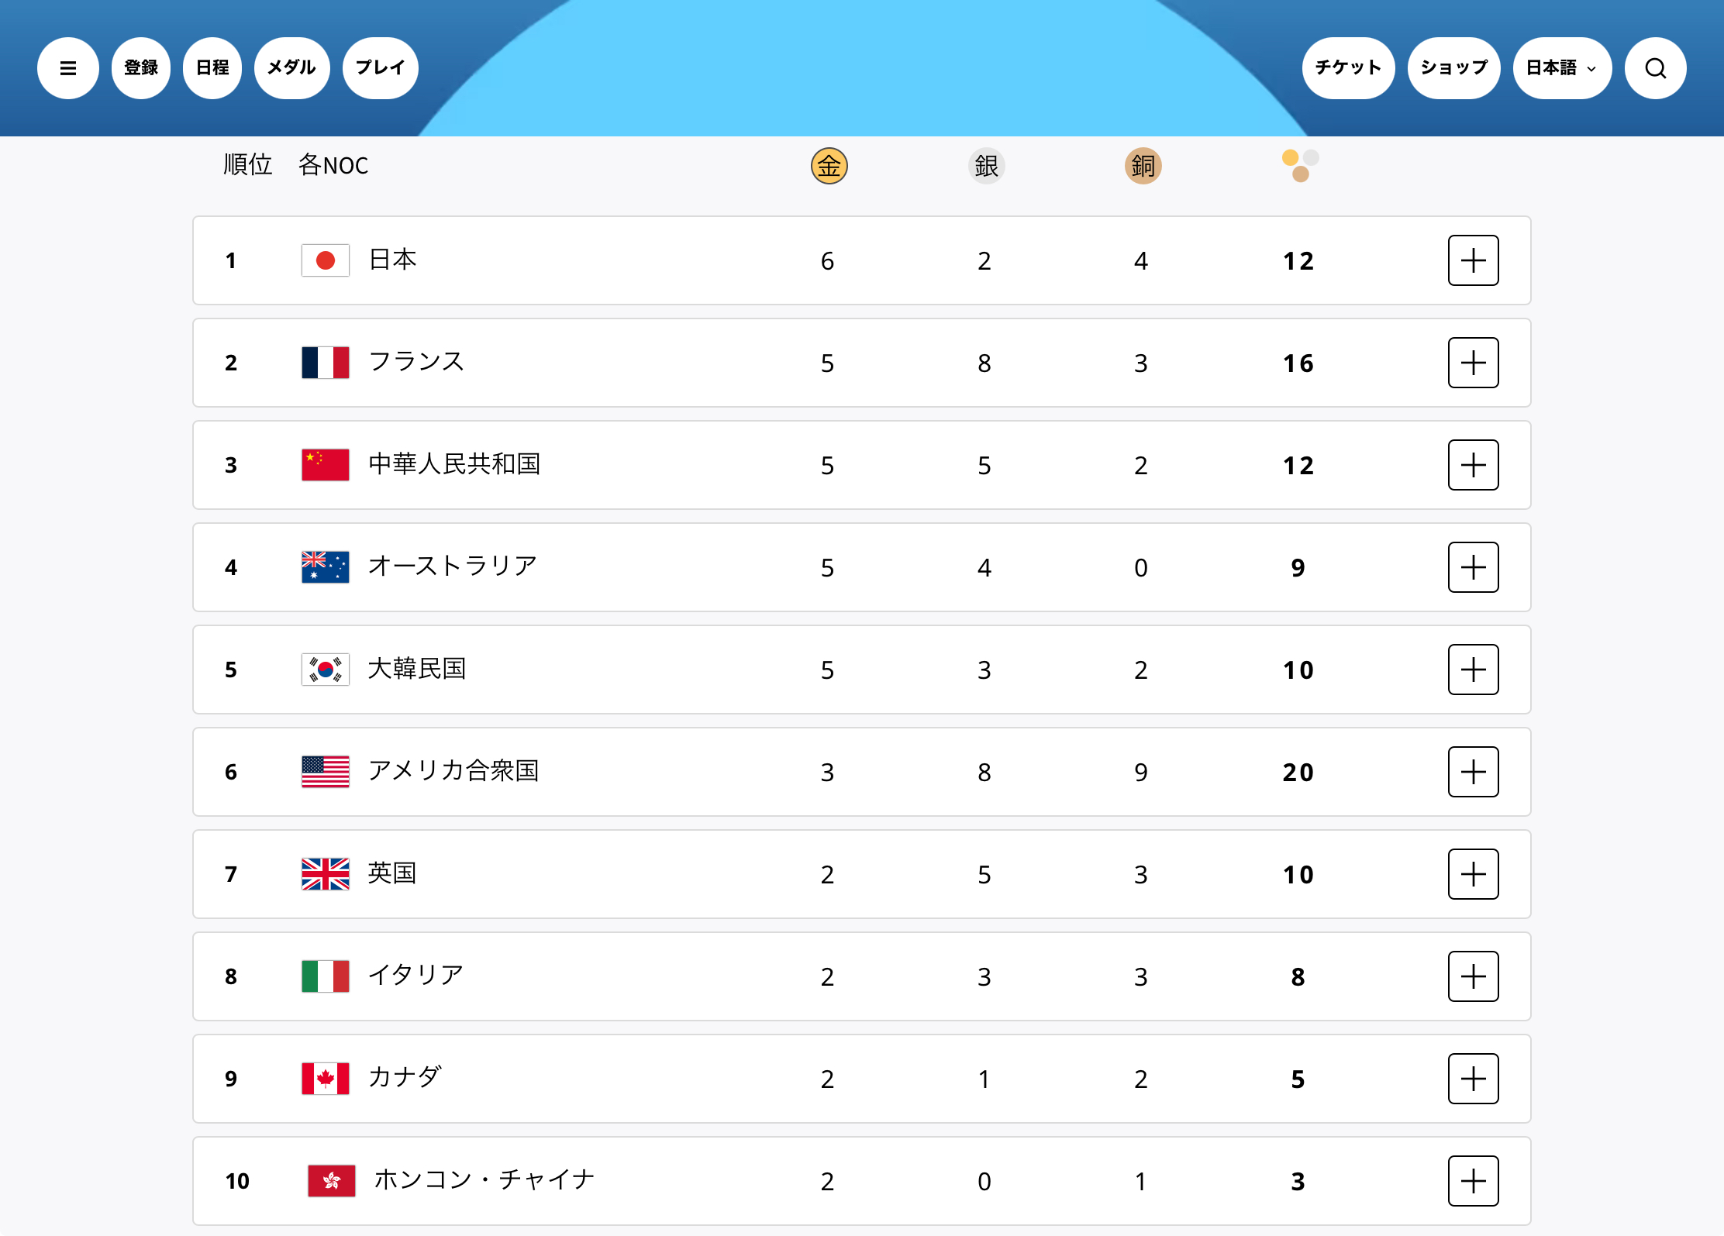
Task: Select the 中華人民共和国 country name
Action: click(454, 464)
